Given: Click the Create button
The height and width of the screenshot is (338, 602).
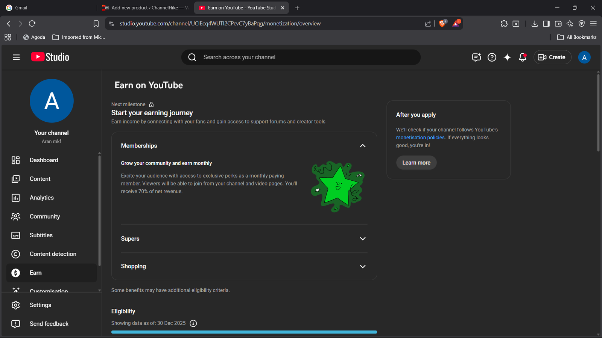Looking at the screenshot, I should click(552, 57).
